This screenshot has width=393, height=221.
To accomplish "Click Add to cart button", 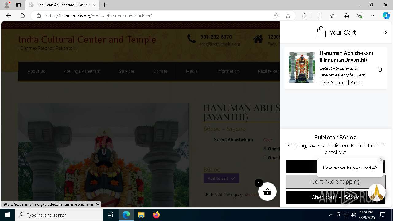I will click(x=221, y=178).
